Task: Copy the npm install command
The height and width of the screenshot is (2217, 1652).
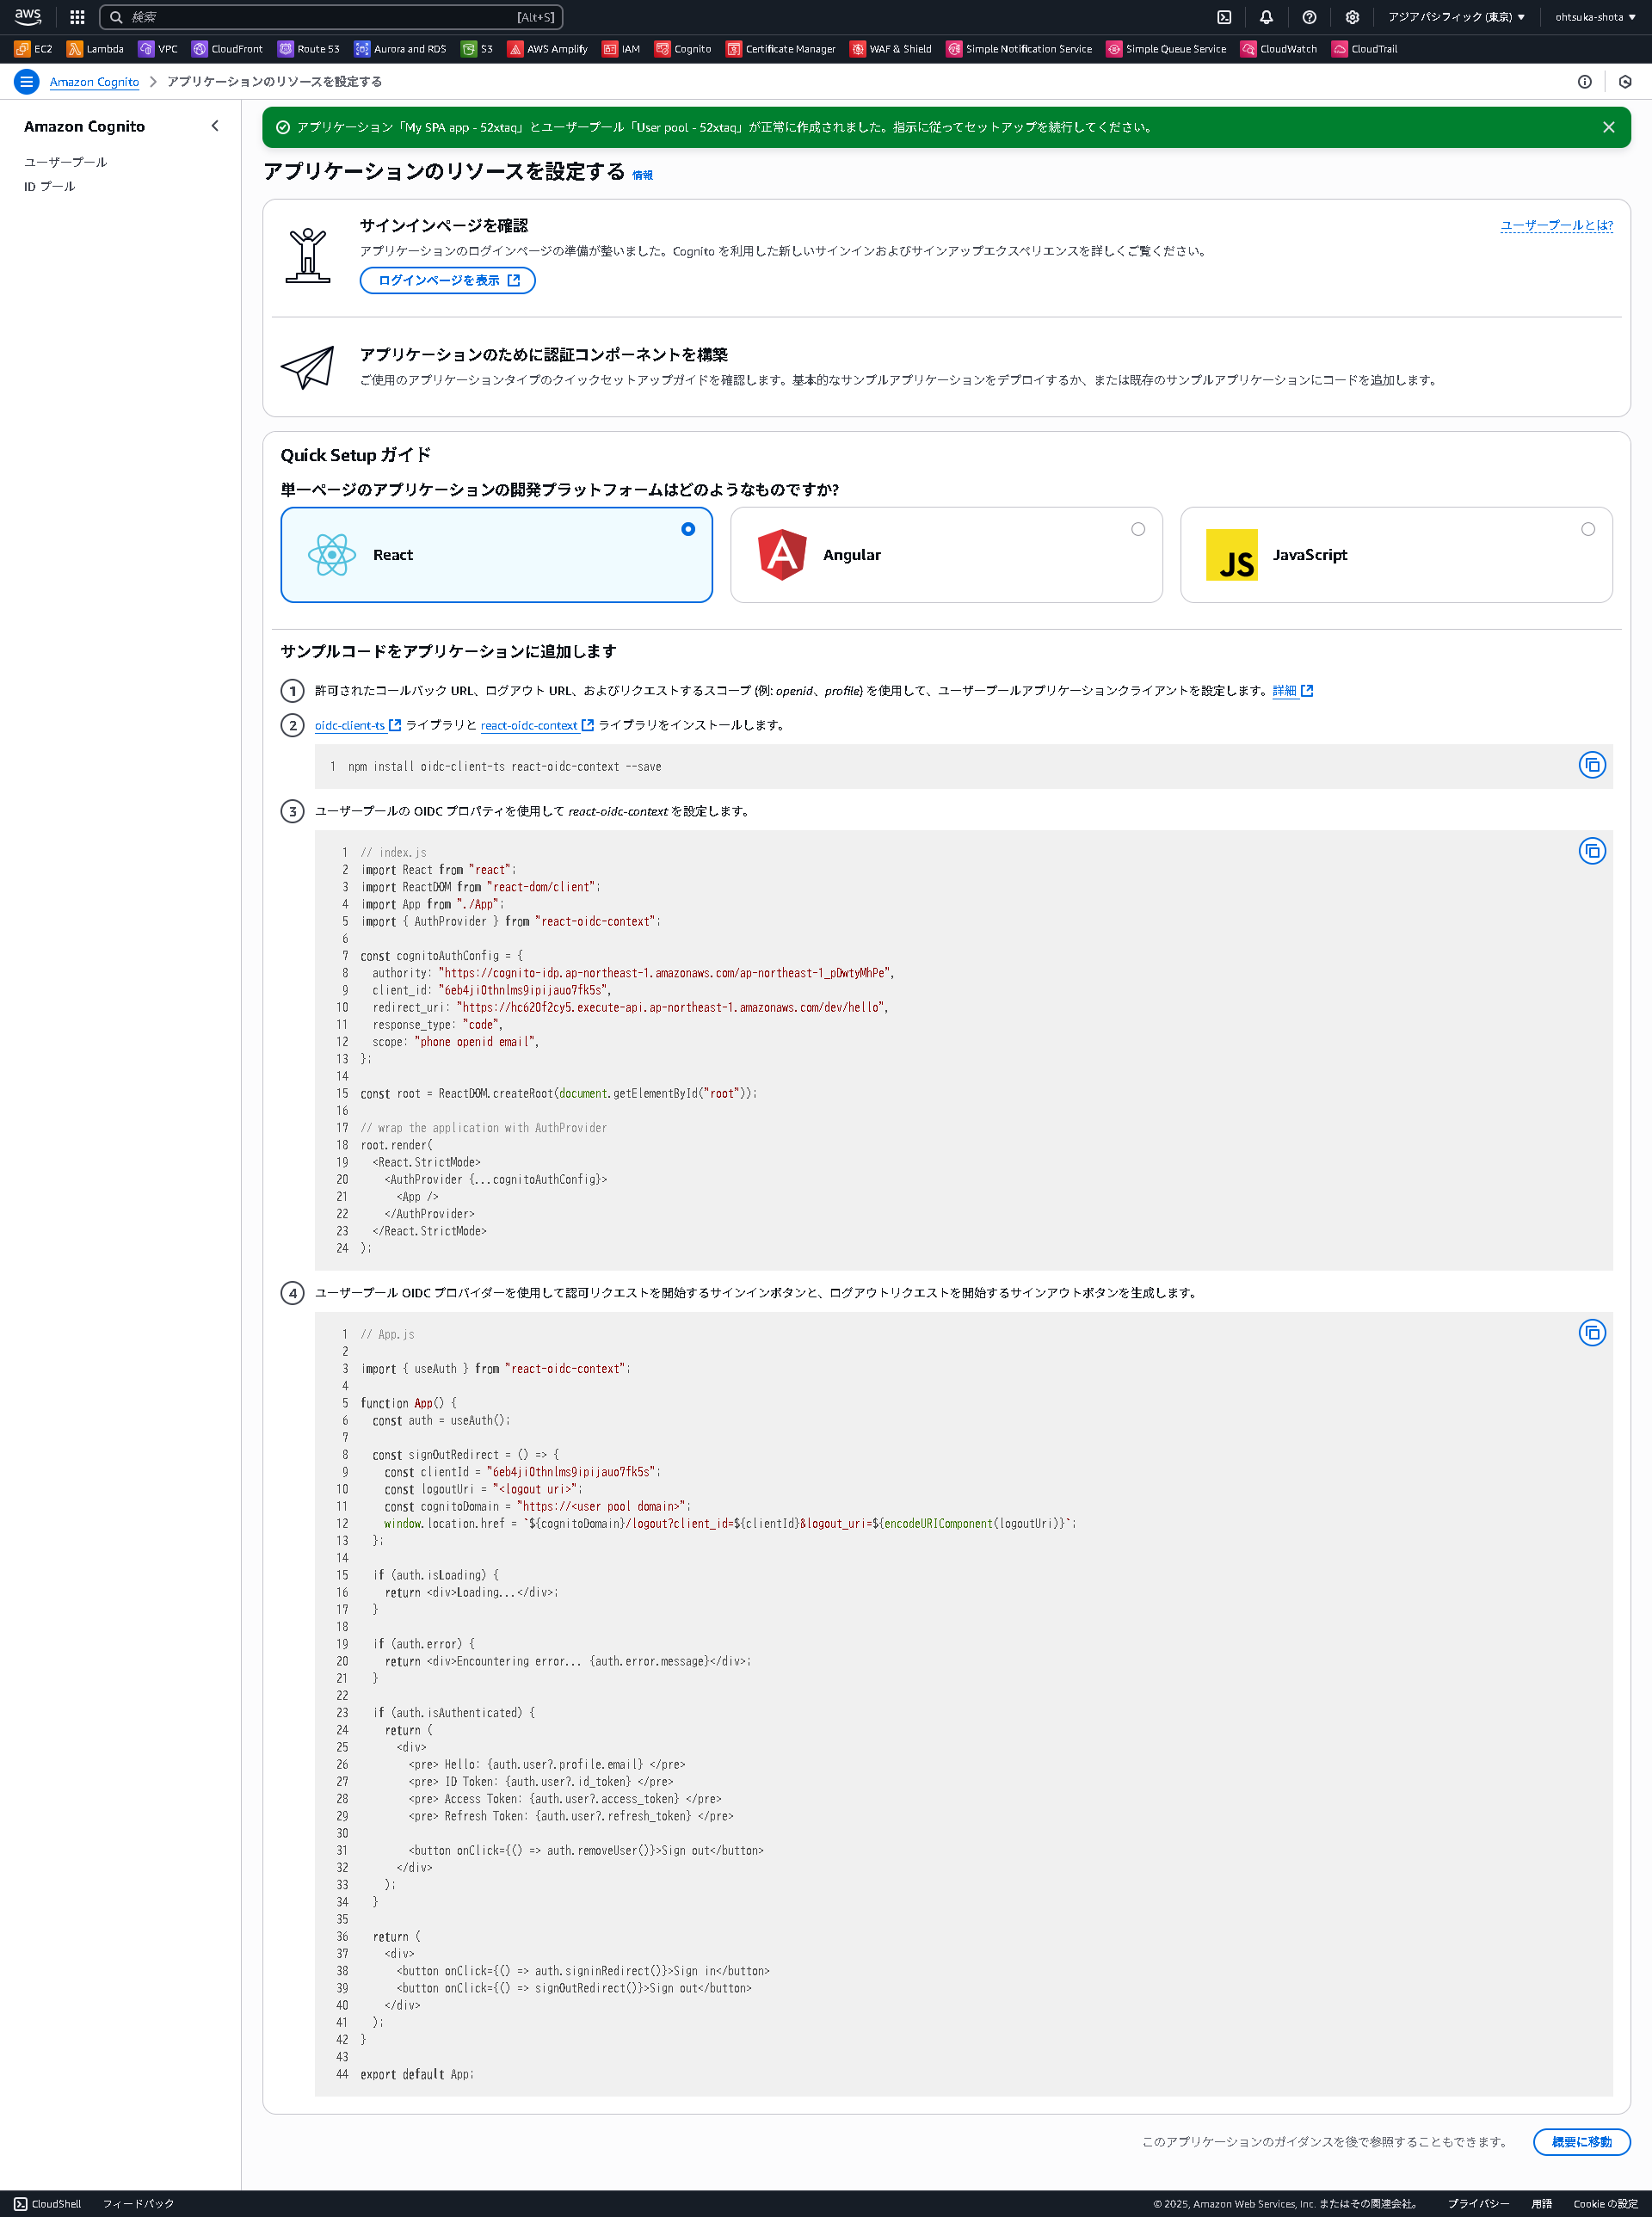Action: pos(1592,766)
